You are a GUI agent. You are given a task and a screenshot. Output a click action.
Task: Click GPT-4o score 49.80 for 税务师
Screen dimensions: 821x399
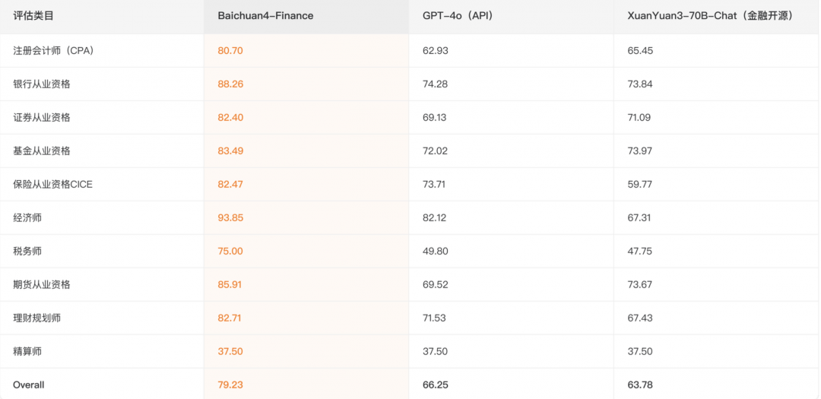tap(436, 251)
